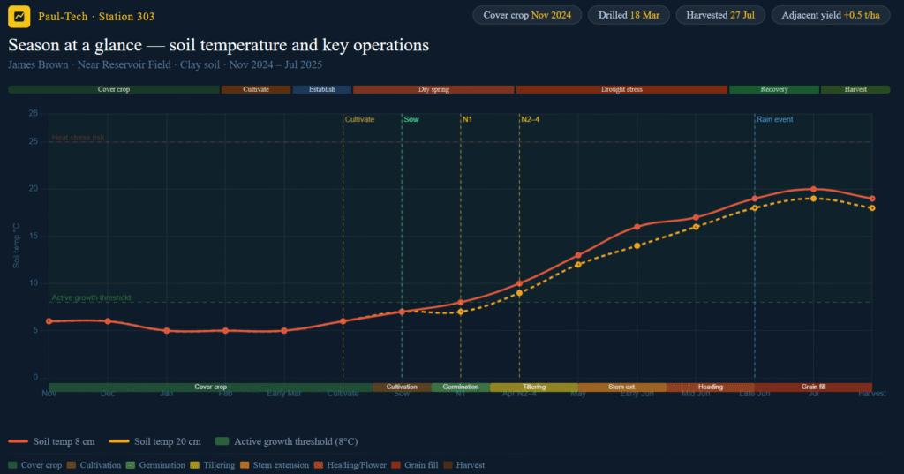Click the Grain fill stage bar
The height and width of the screenshot is (474, 904).
[813, 387]
